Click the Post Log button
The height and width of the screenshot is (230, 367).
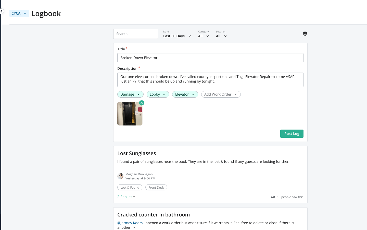[292, 134]
